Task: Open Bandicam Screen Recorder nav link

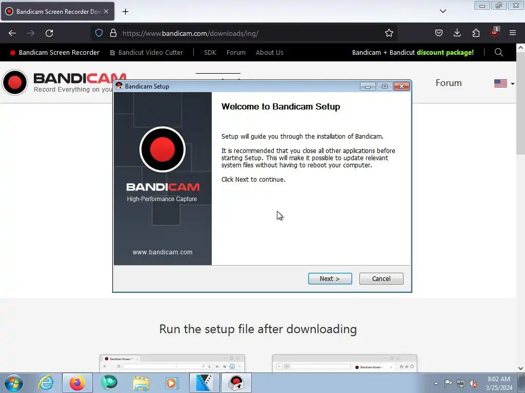Action: point(54,53)
